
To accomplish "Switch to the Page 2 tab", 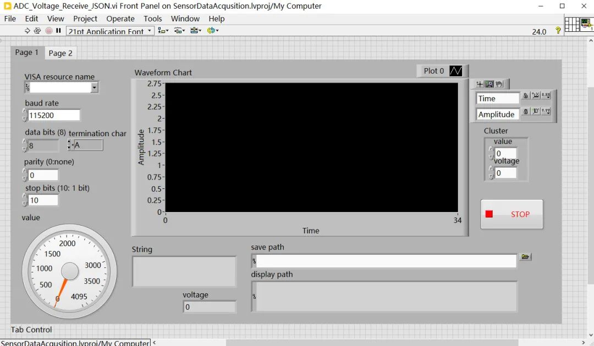I will click(61, 53).
